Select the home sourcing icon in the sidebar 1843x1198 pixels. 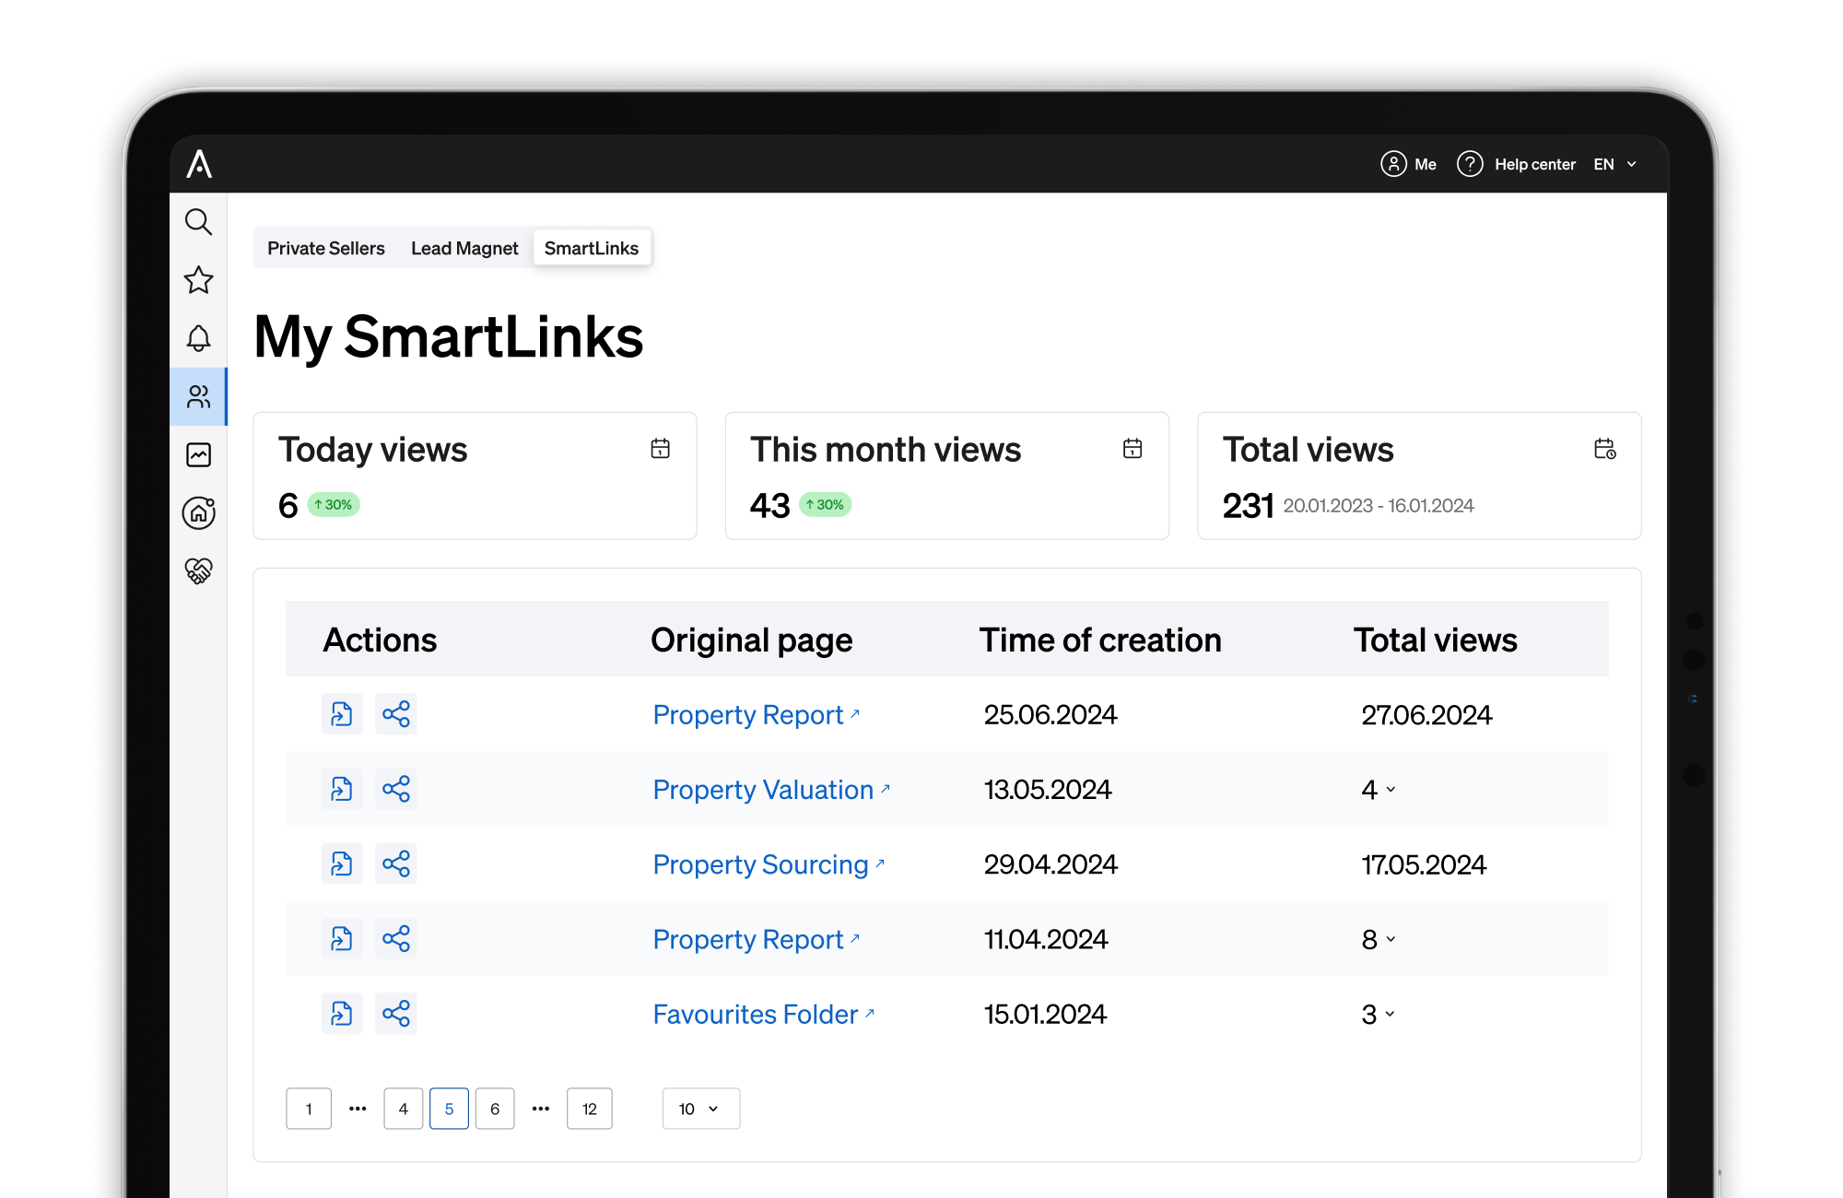[x=198, y=513]
